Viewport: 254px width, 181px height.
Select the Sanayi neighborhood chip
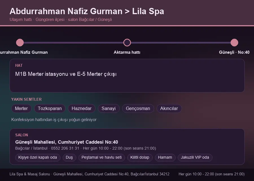[x=109, y=108]
